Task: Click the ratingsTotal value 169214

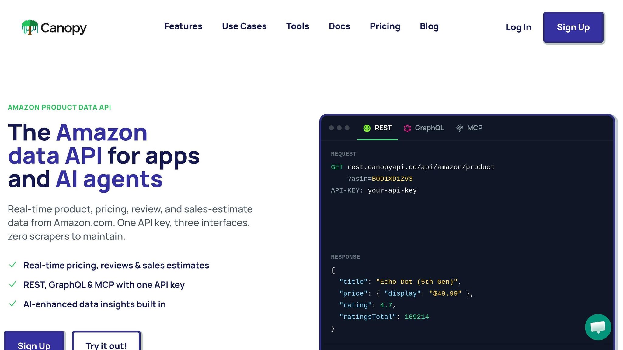Action: (417, 317)
